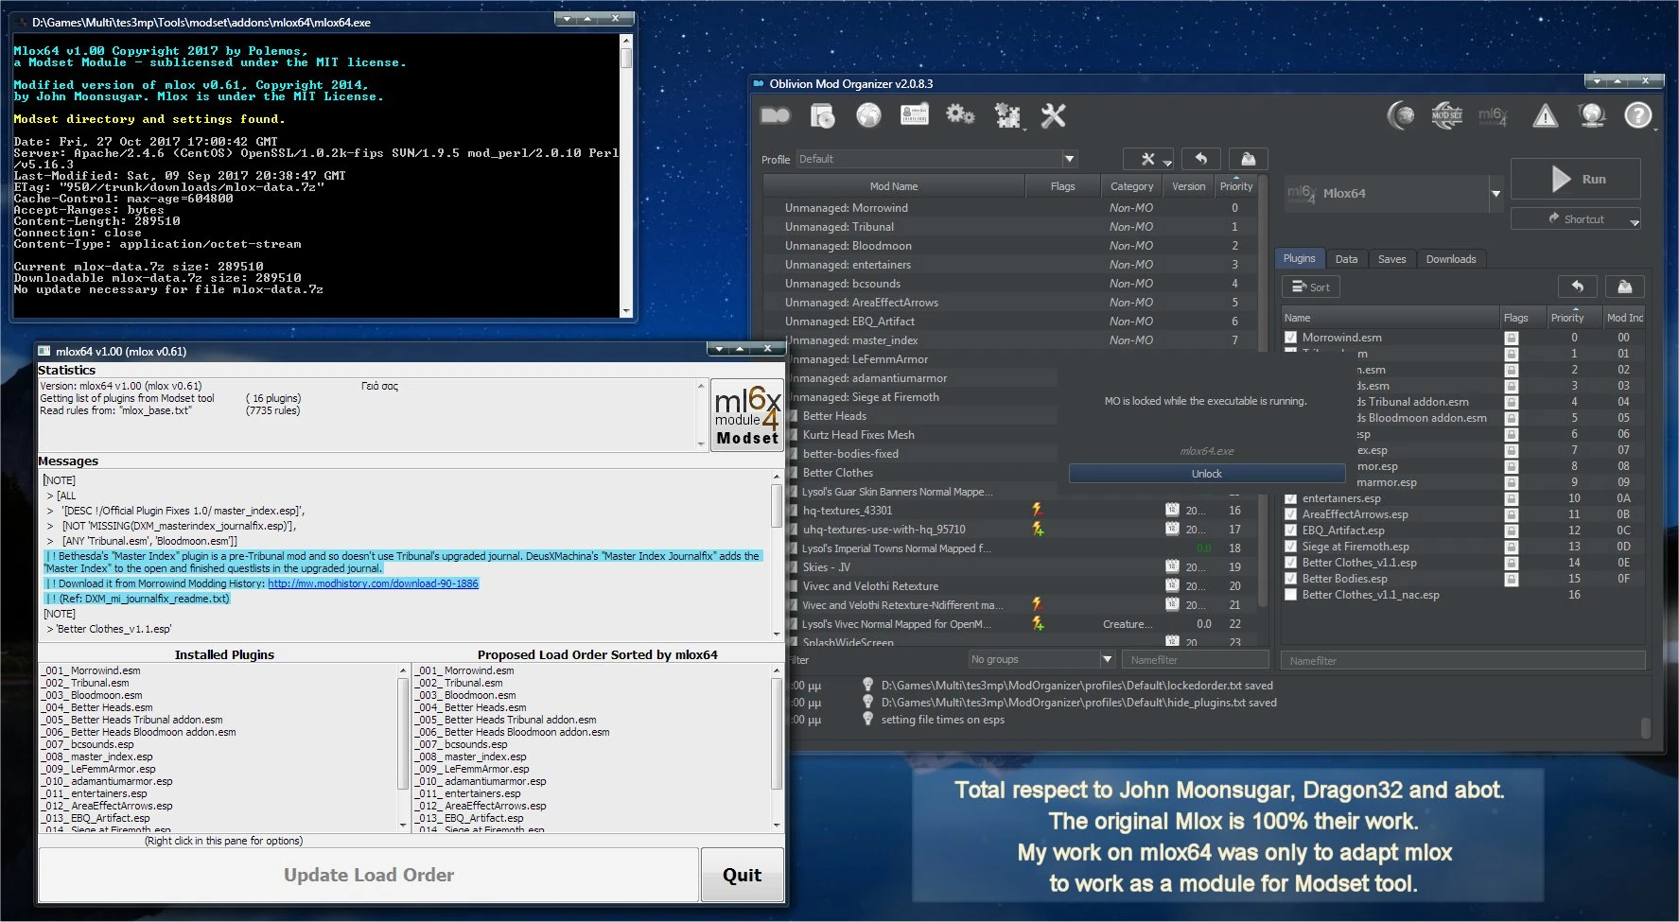Open the install mod from archive icon

[822, 115]
